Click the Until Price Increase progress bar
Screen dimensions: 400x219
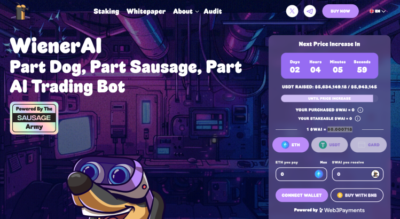(x=330, y=98)
